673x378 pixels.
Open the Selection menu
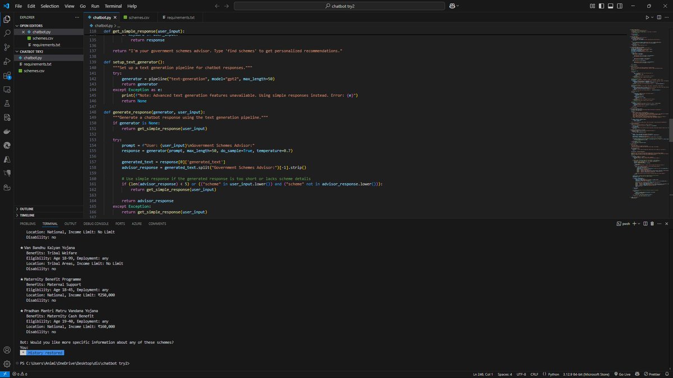pos(50,6)
